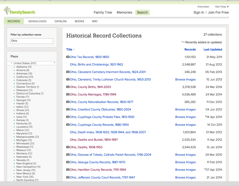This screenshot has width=239, height=186.
Task: Click camera icon beside Trinity Lutheran Church Records
Action: click(x=68, y=79)
